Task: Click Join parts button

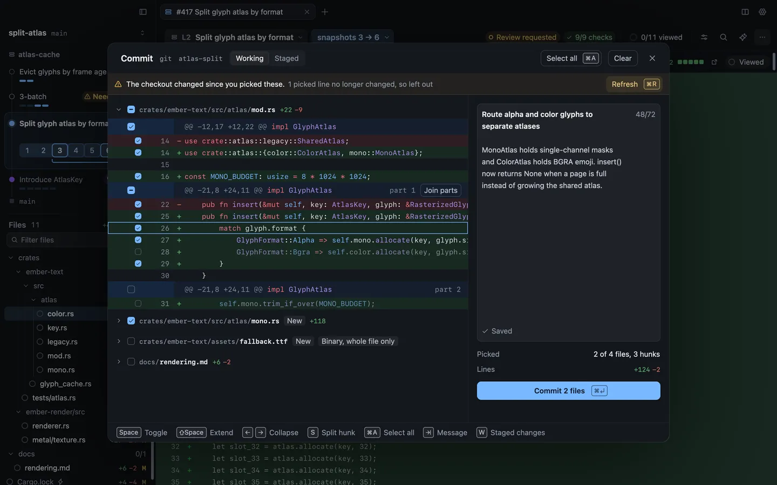Action: coord(441,190)
